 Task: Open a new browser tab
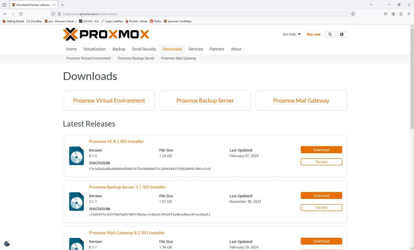pyautogui.click(x=62, y=5)
